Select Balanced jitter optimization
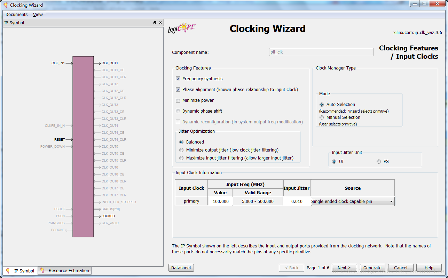 (x=181, y=142)
